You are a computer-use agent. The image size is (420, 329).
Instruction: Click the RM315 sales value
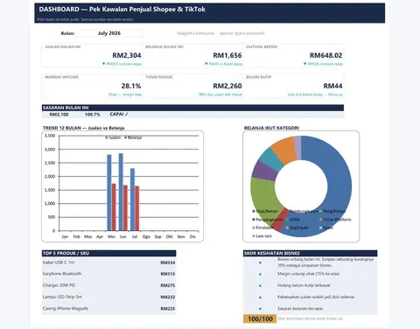tap(168, 274)
